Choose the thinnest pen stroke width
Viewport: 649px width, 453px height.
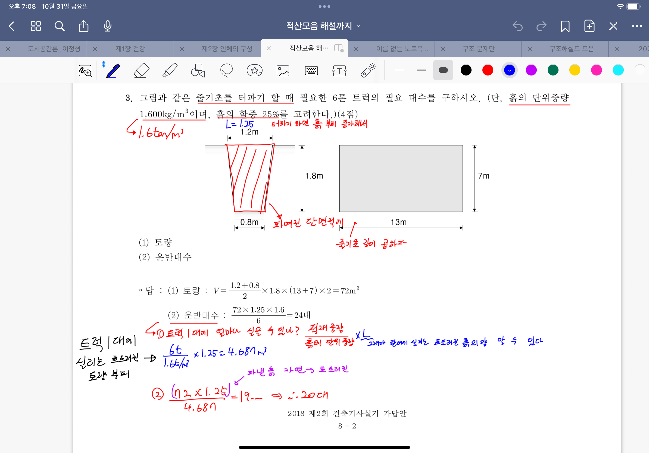(400, 70)
